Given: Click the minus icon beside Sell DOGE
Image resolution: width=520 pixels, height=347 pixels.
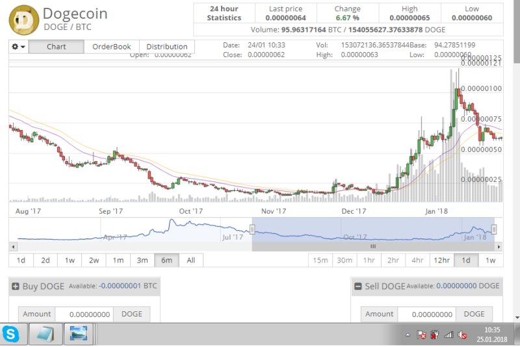Looking at the screenshot, I should coord(357,286).
